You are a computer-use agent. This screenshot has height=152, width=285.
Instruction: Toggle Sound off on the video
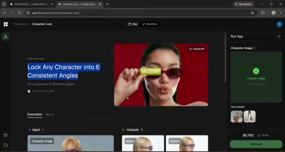point(197,49)
